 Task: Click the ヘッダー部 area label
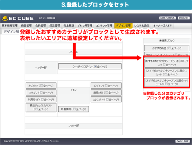(x=41, y=68)
